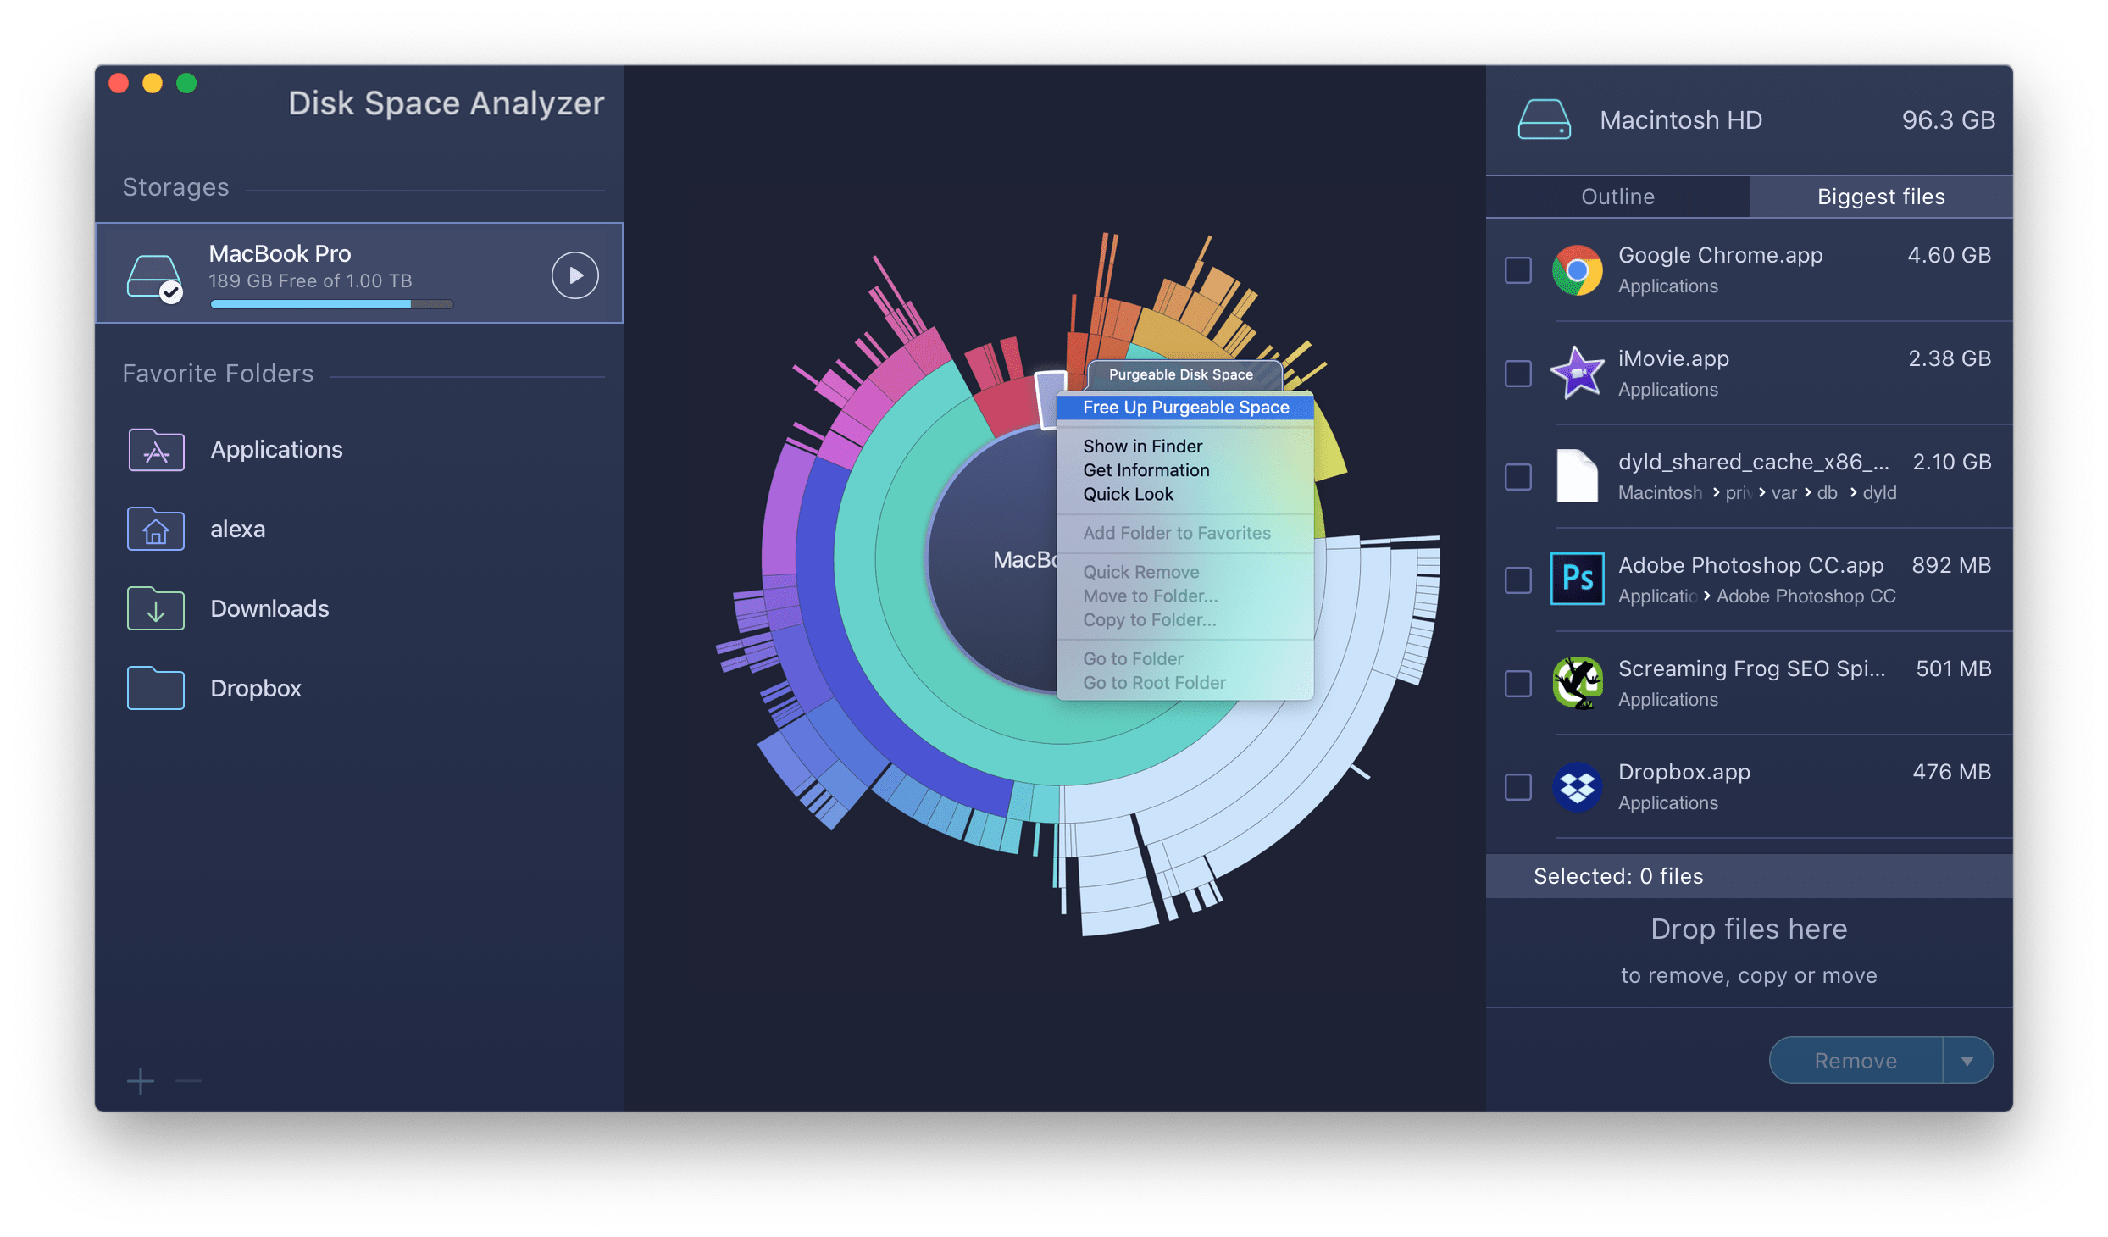Click MacBook Pro scan play button
2108x1237 pixels.
click(577, 273)
